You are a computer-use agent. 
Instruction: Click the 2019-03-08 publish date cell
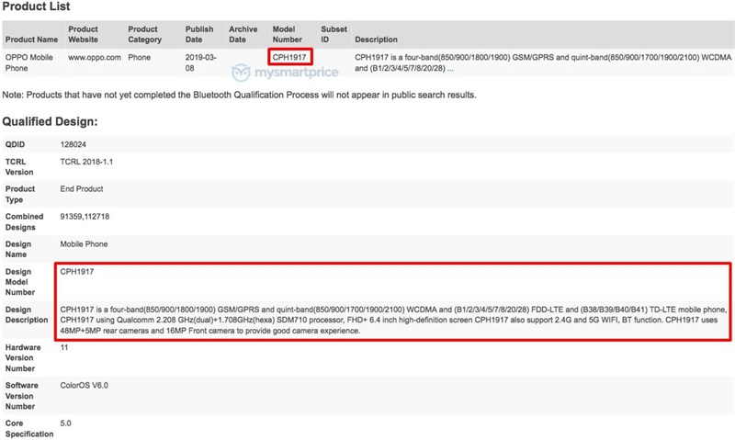[x=200, y=62]
